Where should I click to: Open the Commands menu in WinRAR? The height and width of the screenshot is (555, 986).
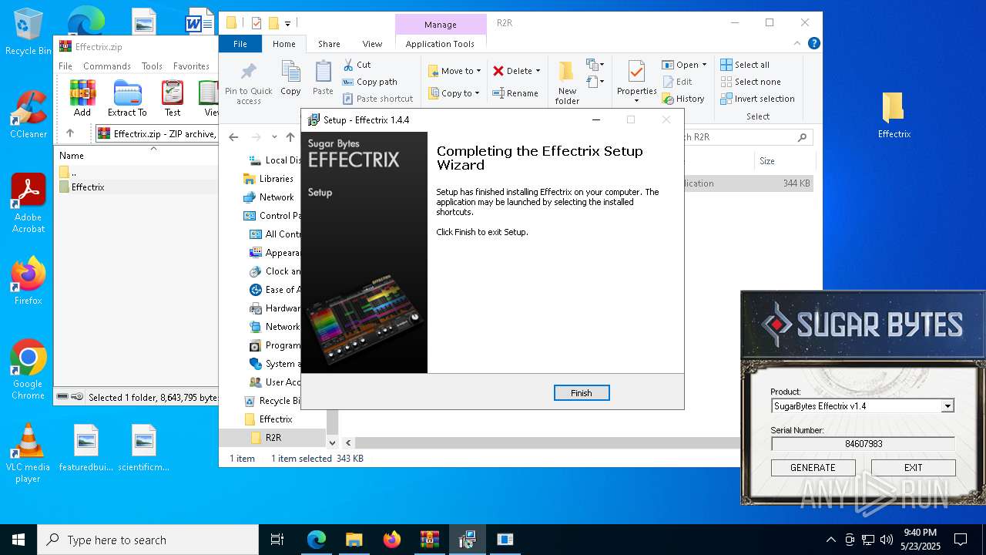pos(107,66)
